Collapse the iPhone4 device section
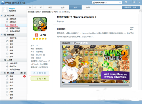This screenshot has height=104, width=142. click(x=2, y=73)
